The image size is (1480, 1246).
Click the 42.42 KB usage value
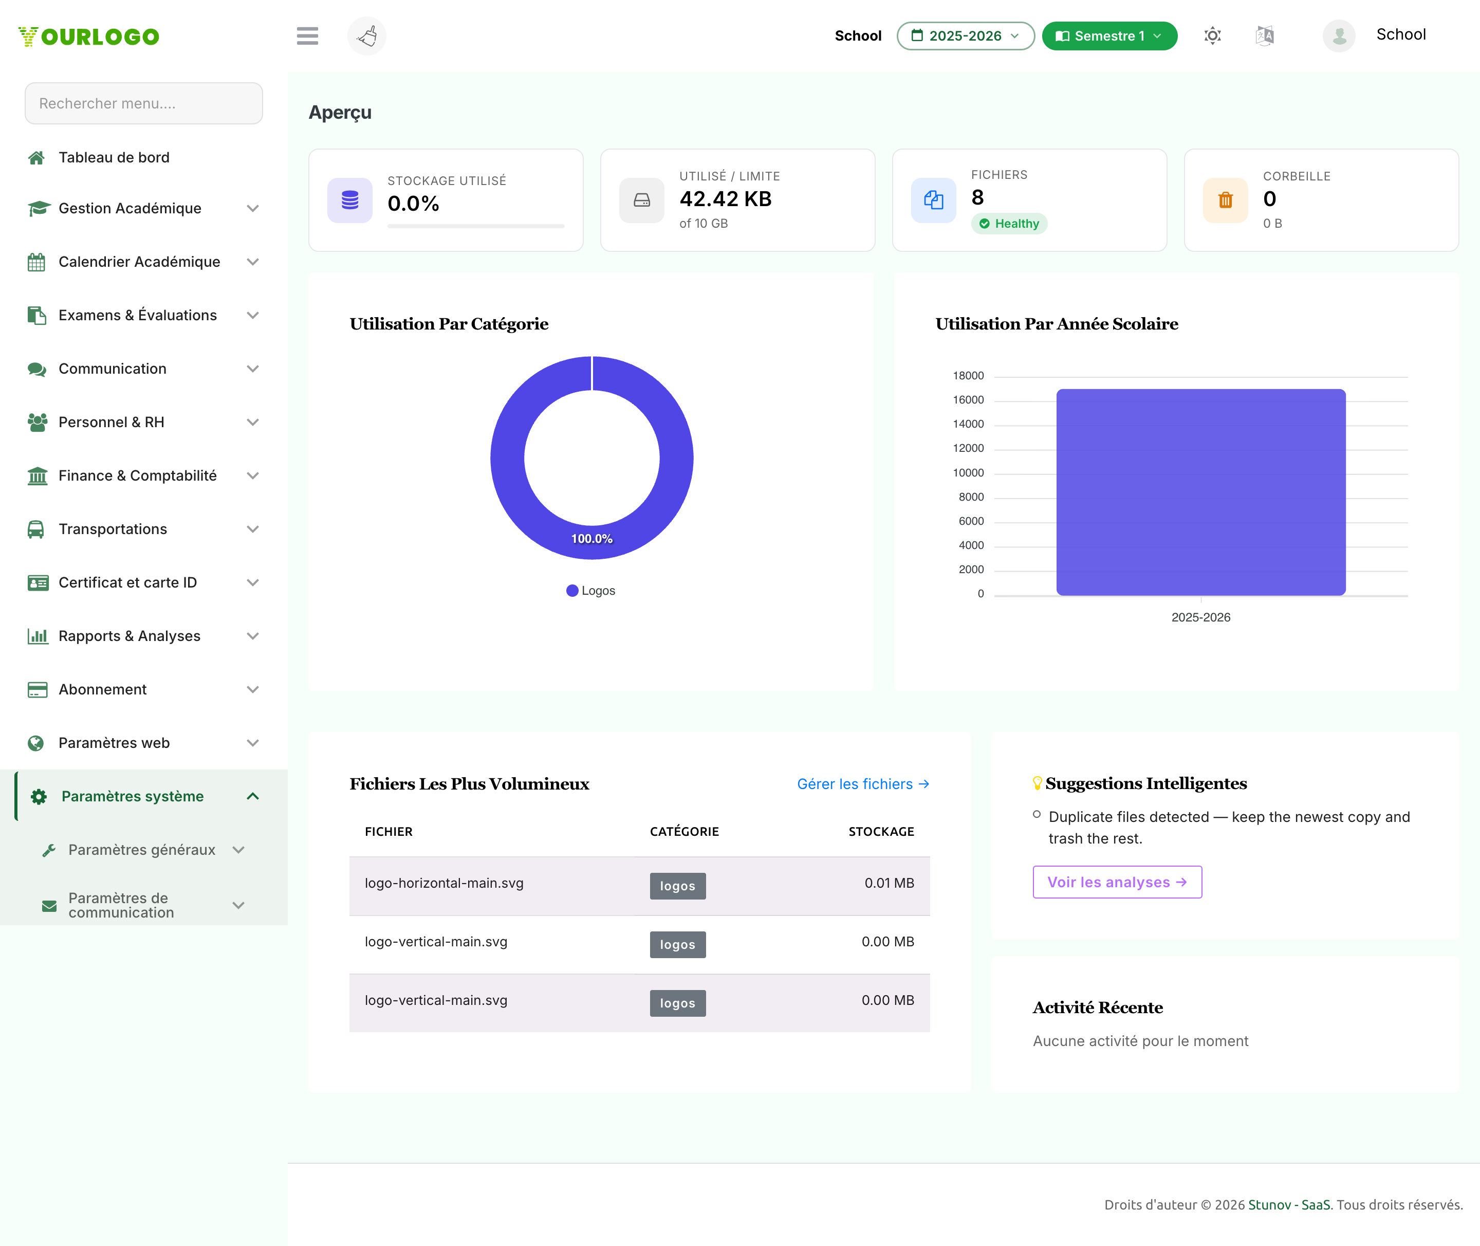tap(725, 199)
